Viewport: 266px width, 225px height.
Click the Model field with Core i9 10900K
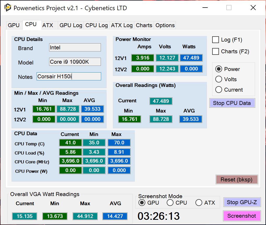[75, 62]
